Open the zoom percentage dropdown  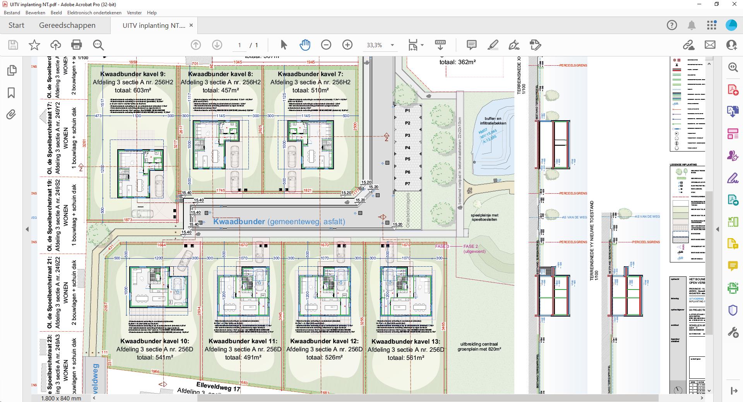click(x=392, y=45)
